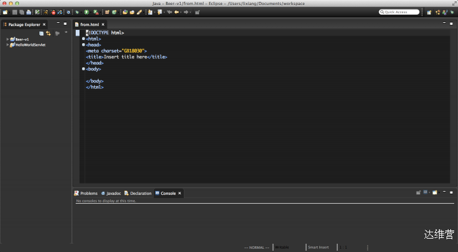This screenshot has width=458, height=252.
Task: Click the yellow Back navigation arrow
Action: [x=176, y=12]
